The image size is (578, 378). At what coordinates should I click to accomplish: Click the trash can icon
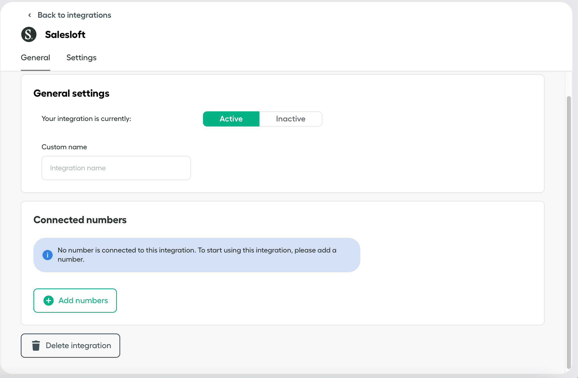pyautogui.click(x=36, y=346)
